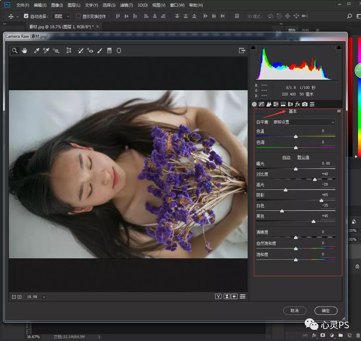
Task: Choose the Red Eye Removal tool
Action: pyautogui.click(x=90, y=50)
